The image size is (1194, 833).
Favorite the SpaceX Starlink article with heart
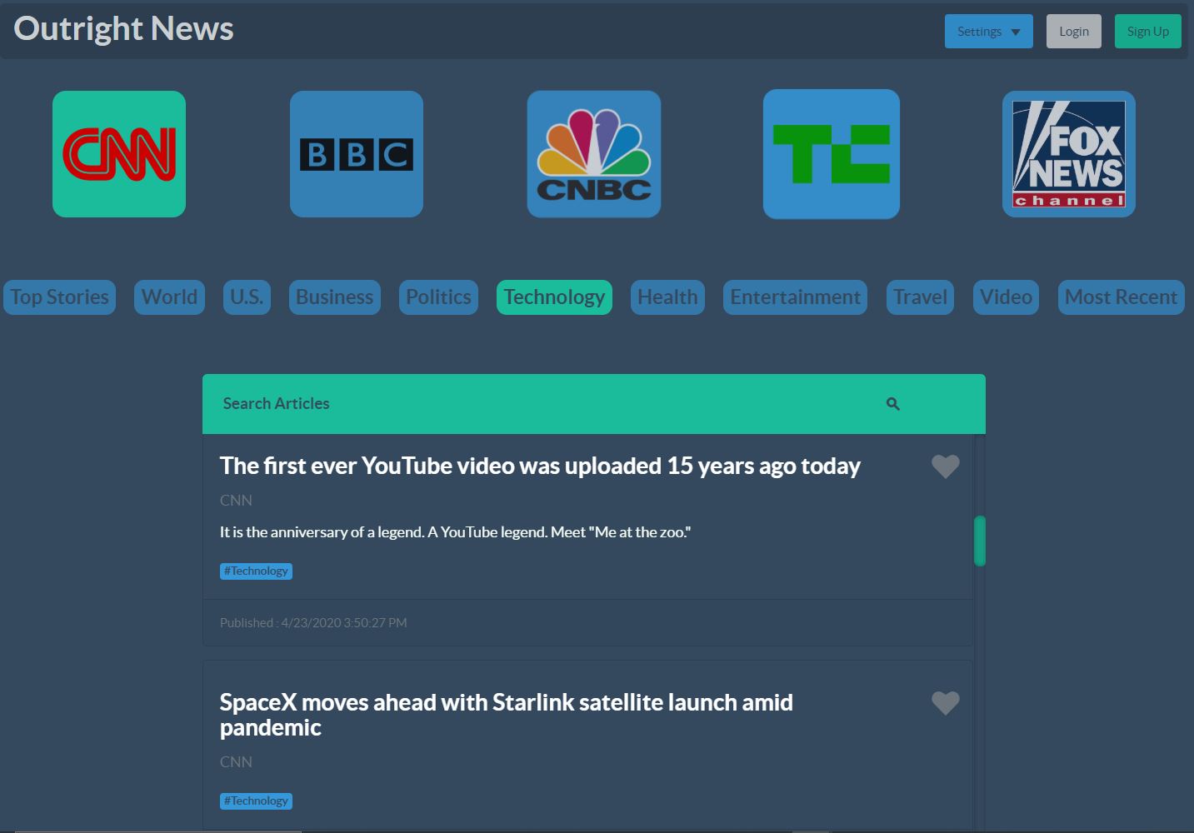pos(945,703)
